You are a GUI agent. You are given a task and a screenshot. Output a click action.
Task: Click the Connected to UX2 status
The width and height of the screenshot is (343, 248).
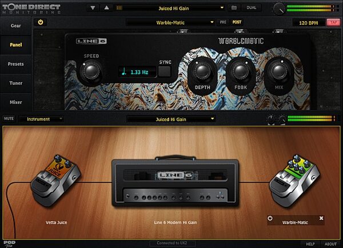click(172, 243)
